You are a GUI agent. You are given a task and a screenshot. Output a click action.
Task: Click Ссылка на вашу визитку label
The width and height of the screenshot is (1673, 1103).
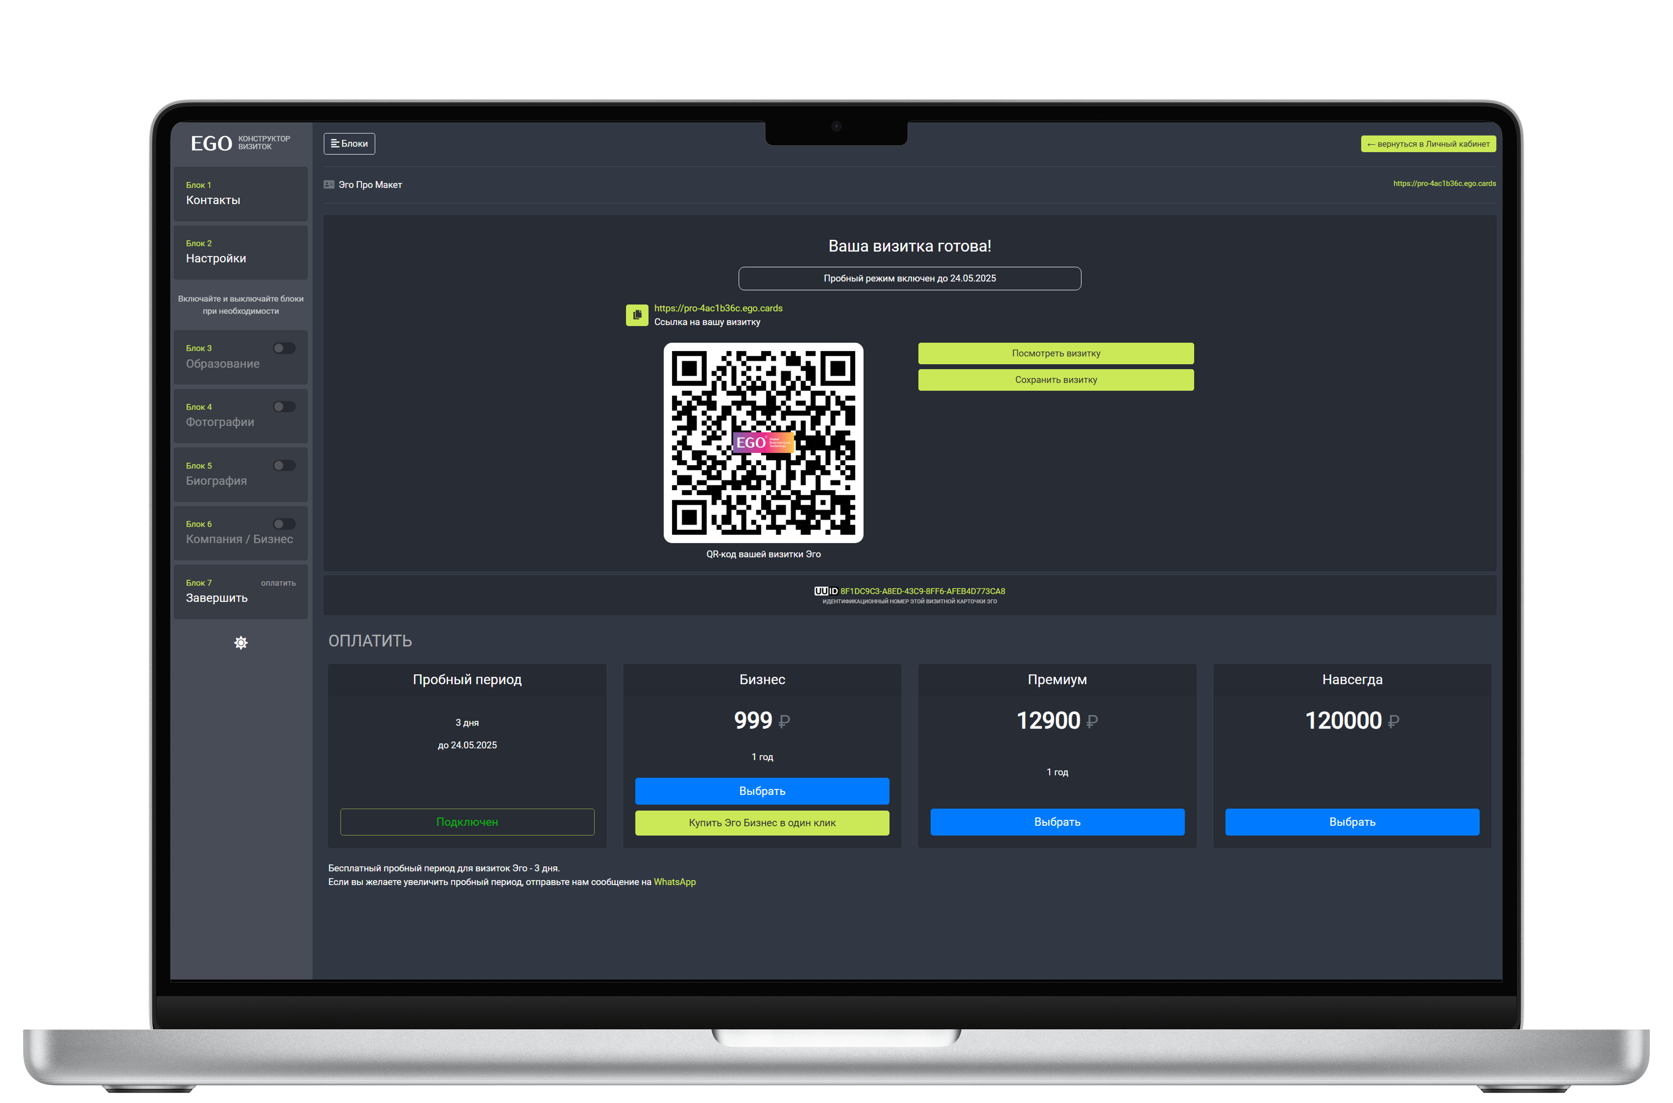click(x=707, y=322)
